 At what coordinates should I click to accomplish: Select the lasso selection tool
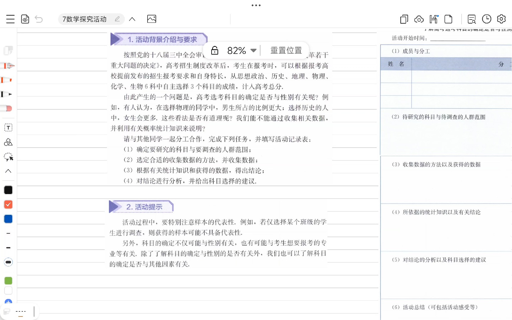coord(8,157)
